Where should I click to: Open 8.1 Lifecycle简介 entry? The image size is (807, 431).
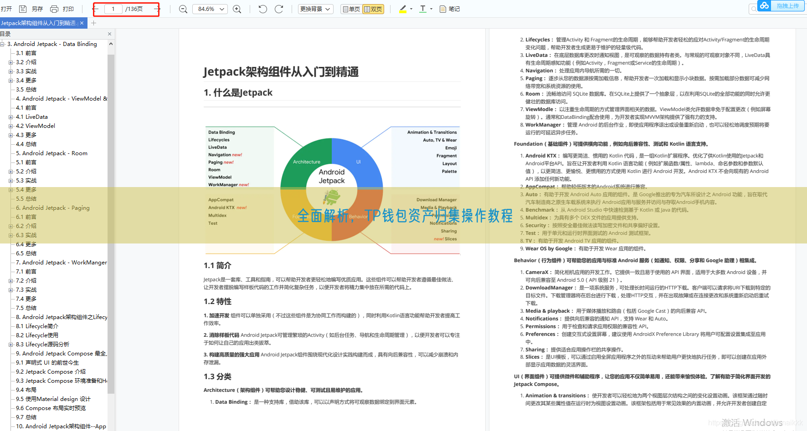tap(37, 326)
